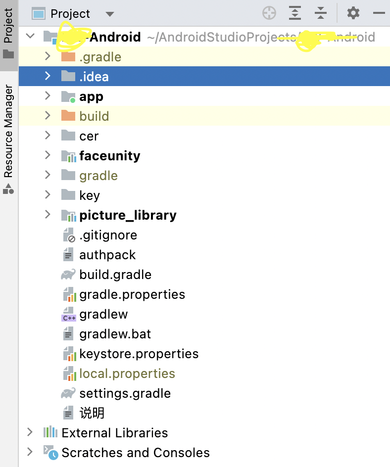The width and height of the screenshot is (390, 467).
Task: Select the Project side tab
Action: pos(8,32)
